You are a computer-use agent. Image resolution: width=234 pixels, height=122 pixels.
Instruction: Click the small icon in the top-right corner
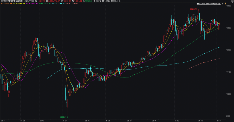[232, 1]
